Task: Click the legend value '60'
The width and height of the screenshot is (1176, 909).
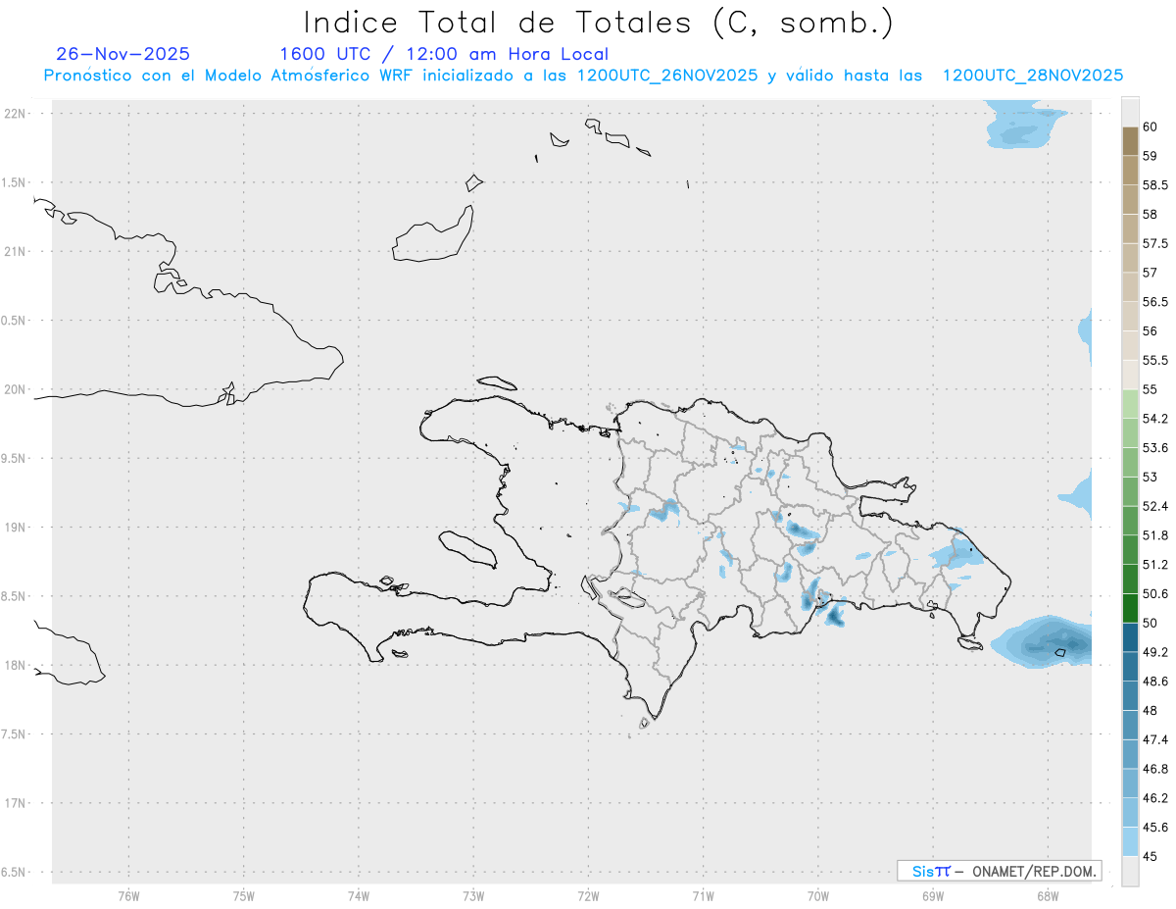Action: pyautogui.click(x=1150, y=127)
